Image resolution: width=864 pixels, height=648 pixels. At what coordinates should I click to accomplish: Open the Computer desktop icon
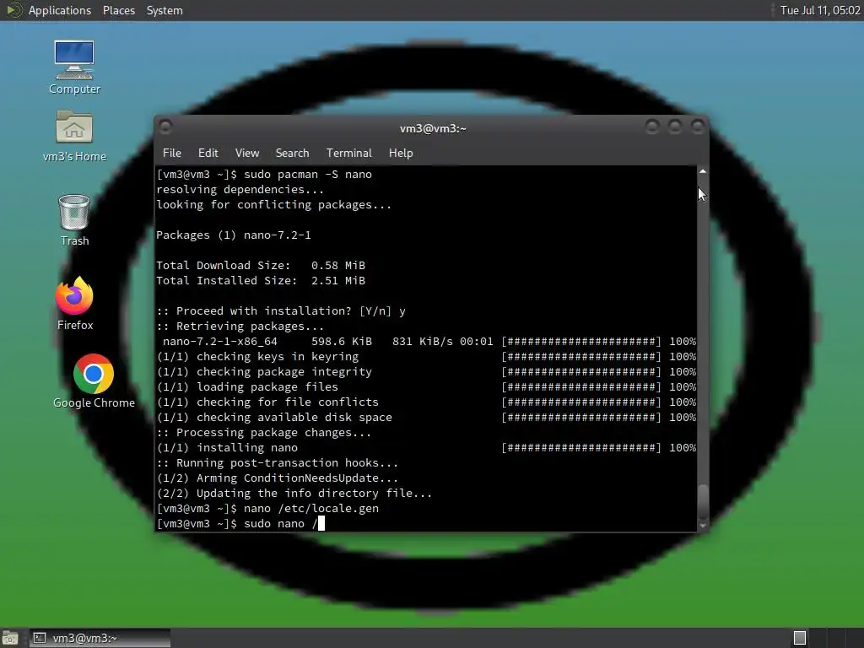click(x=74, y=67)
